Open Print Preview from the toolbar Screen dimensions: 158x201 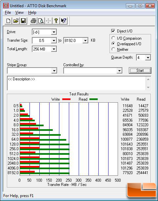[x=41, y=21]
